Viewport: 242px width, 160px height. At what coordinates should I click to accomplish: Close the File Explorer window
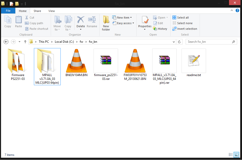coord(235,3)
